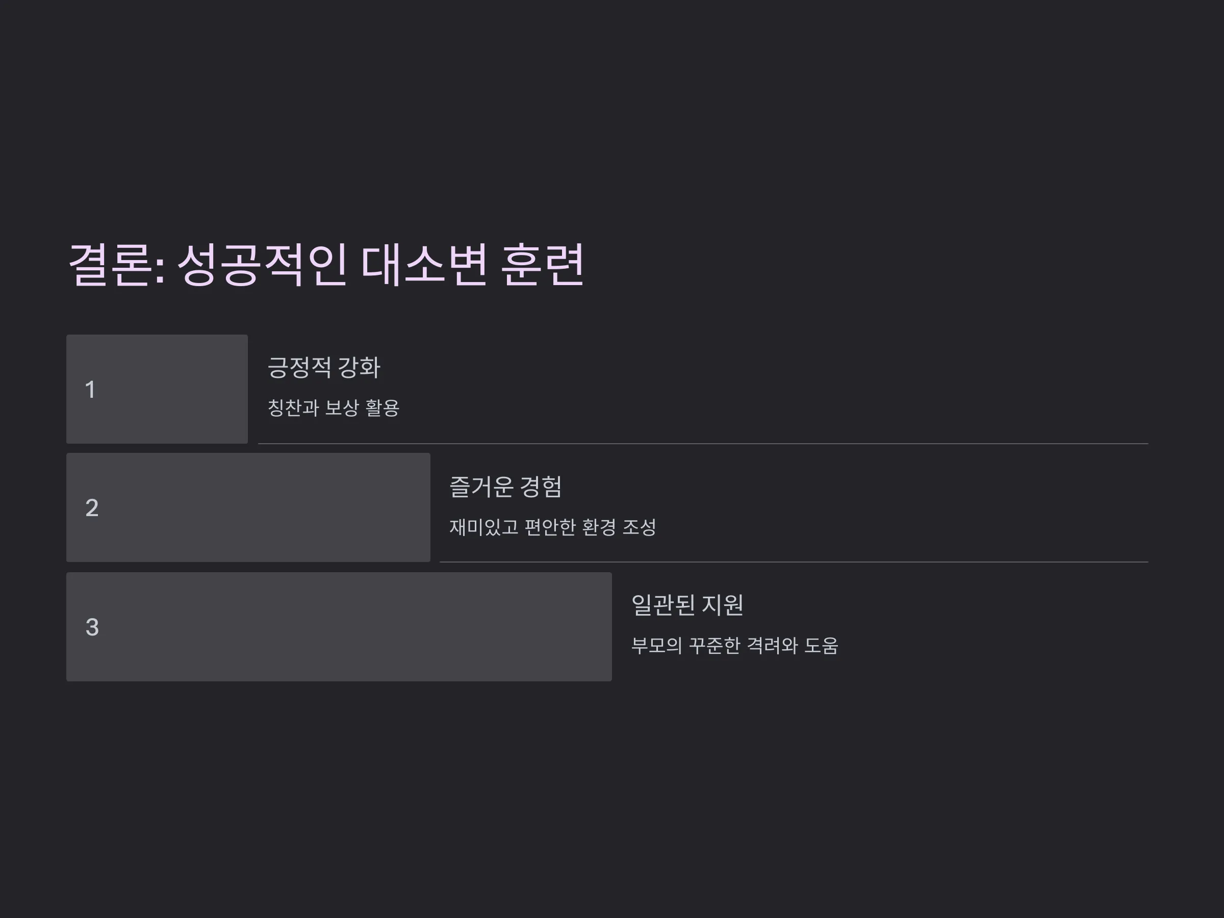This screenshot has height=918, width=1224.
Task: Click the word 훈련 in the title
Action: click(x=542, y=265)
